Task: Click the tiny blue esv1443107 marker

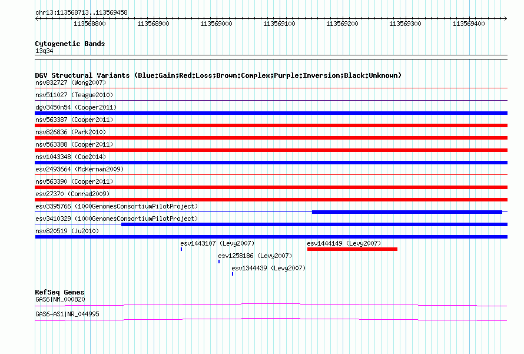Action: click(181, 249)
